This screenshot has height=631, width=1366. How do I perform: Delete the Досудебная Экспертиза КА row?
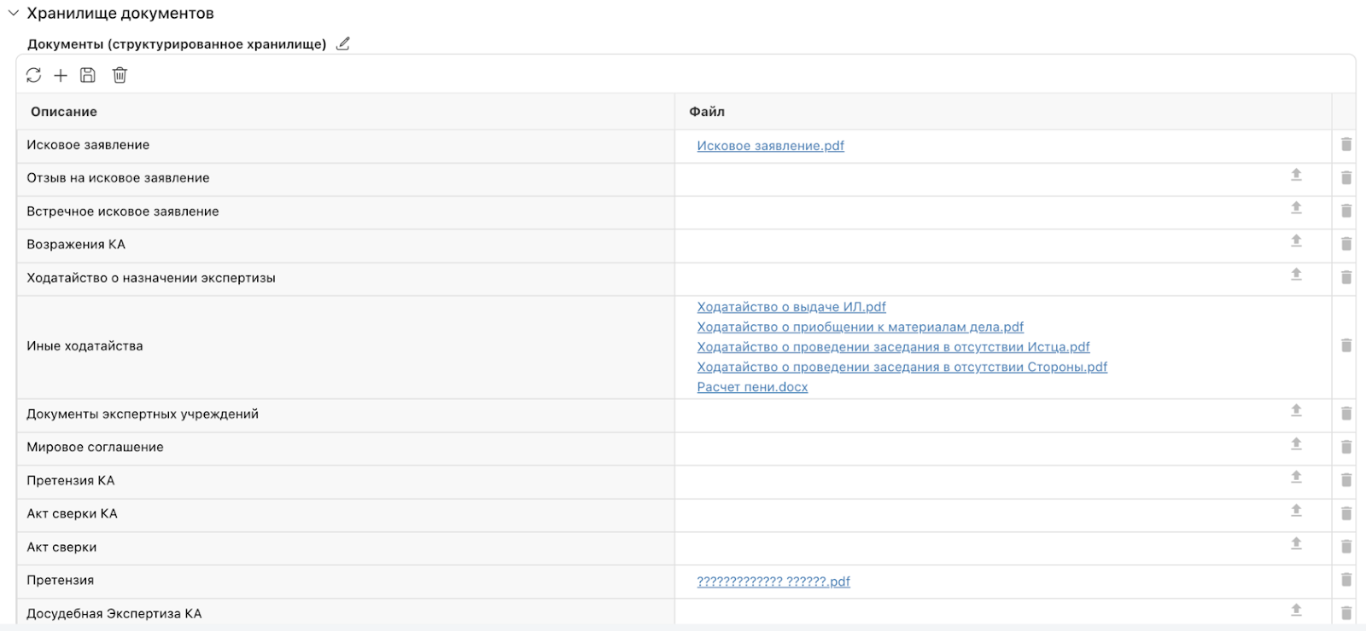[x=1346, y=613]
